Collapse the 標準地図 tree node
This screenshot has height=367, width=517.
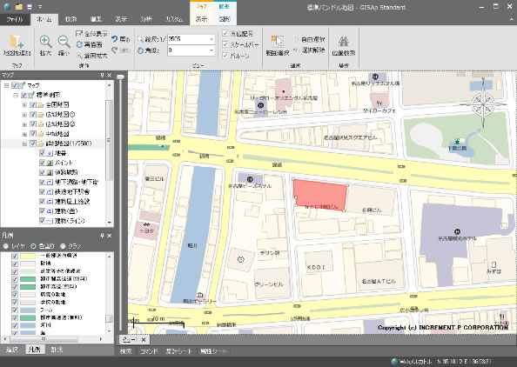(x=16, y=95)
